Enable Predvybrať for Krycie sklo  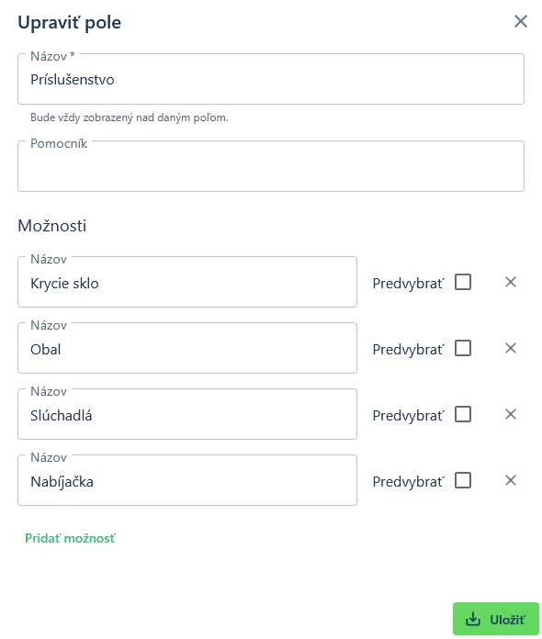pyautogui.click(x=463, y=282)
